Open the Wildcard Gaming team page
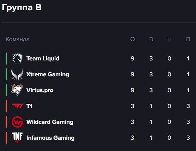The image size is (196, 151). tap(50, 122)
